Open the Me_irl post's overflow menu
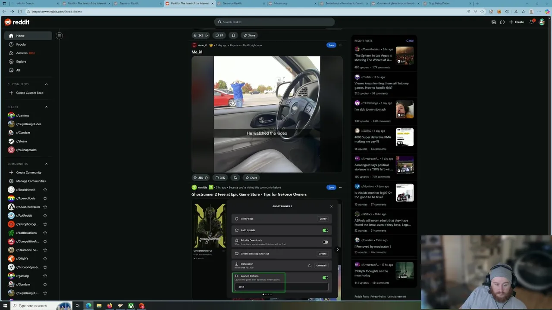 (340, 45)
